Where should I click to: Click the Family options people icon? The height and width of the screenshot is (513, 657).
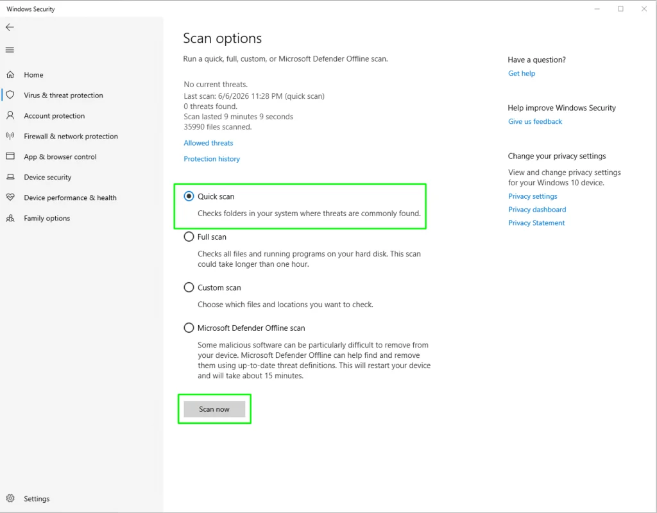click(10, 218)
